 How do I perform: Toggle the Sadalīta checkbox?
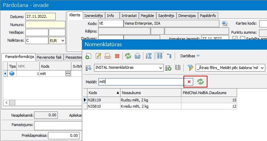click(243, 38)
